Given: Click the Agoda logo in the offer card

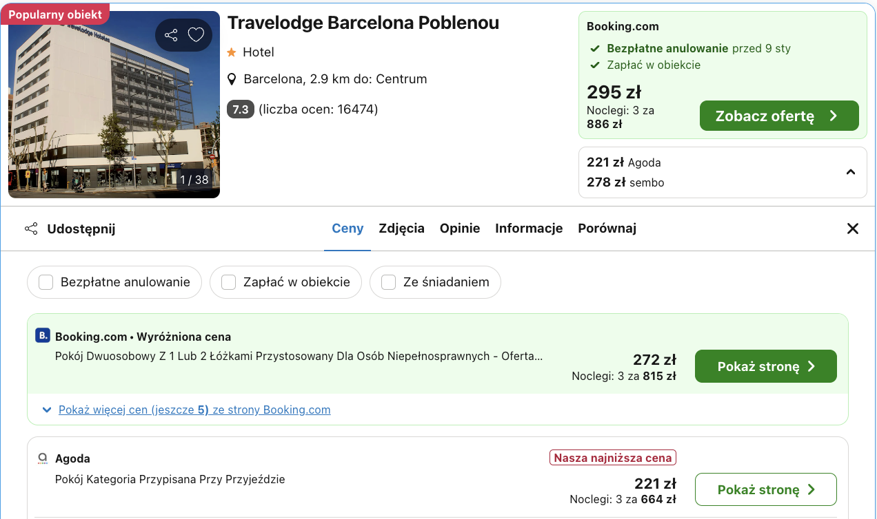Looking at the screenshot, I should (42, 458).
